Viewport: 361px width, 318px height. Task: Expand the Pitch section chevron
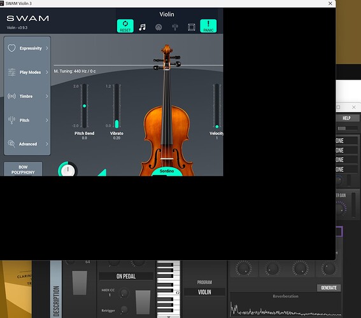(47, 120)
